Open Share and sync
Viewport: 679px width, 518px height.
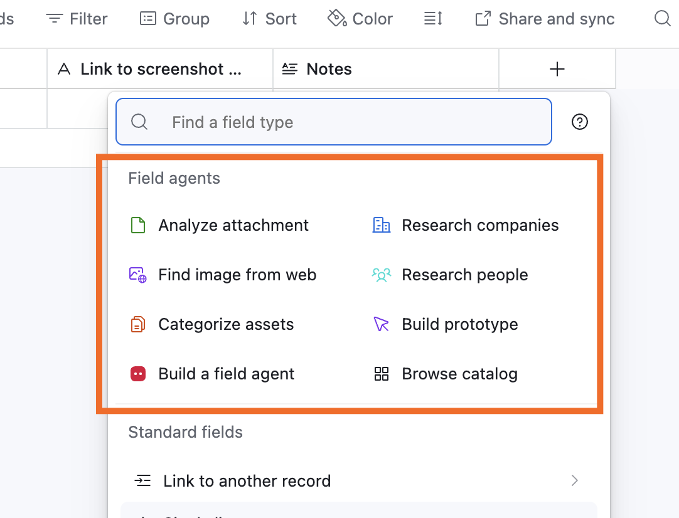click(544, 18)
